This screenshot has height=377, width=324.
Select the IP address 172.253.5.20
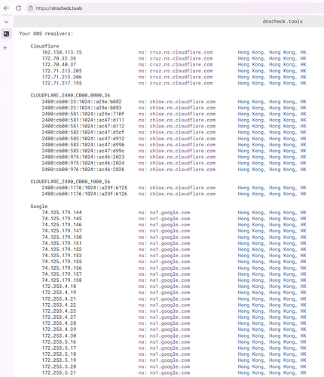(59, 366)
